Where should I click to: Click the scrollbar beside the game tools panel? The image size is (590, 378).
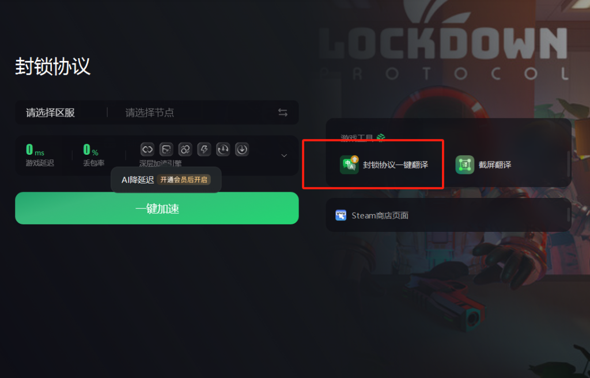(x=569, y=164)
